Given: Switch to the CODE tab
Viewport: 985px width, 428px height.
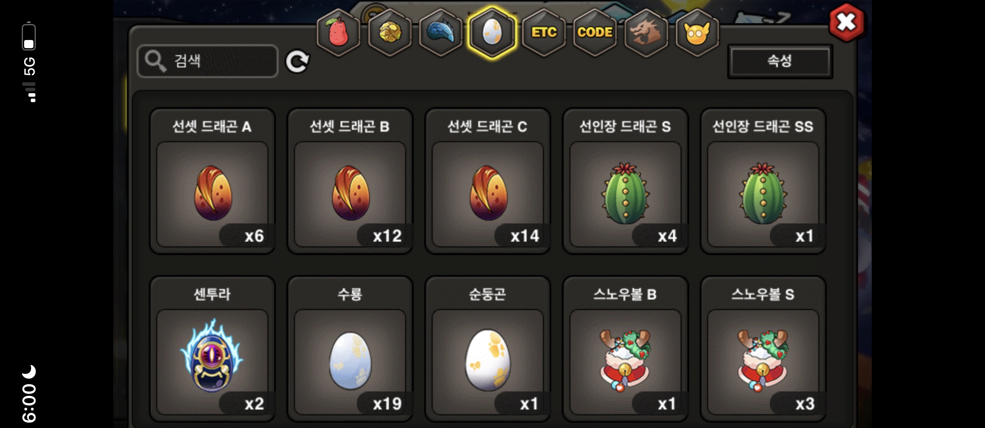Looking at the screenshot, I should click(x=595, y=33).
